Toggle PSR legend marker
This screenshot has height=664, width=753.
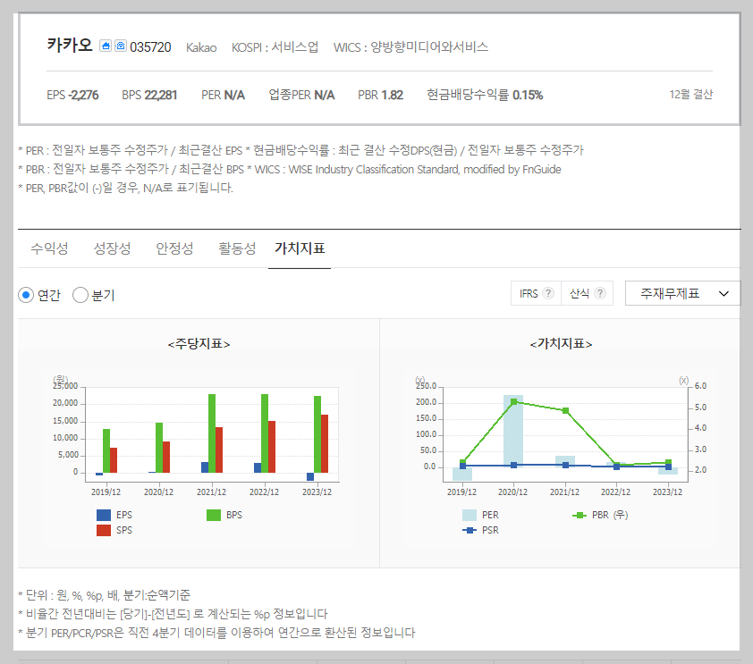(470, 530)
